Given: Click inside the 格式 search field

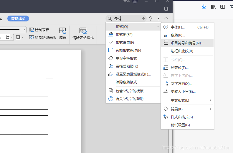Looking at the screenshot, I should click(126, 19).
